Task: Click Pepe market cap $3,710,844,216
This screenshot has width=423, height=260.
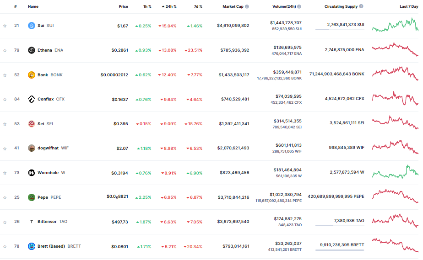Action: [x=233, y=197]
